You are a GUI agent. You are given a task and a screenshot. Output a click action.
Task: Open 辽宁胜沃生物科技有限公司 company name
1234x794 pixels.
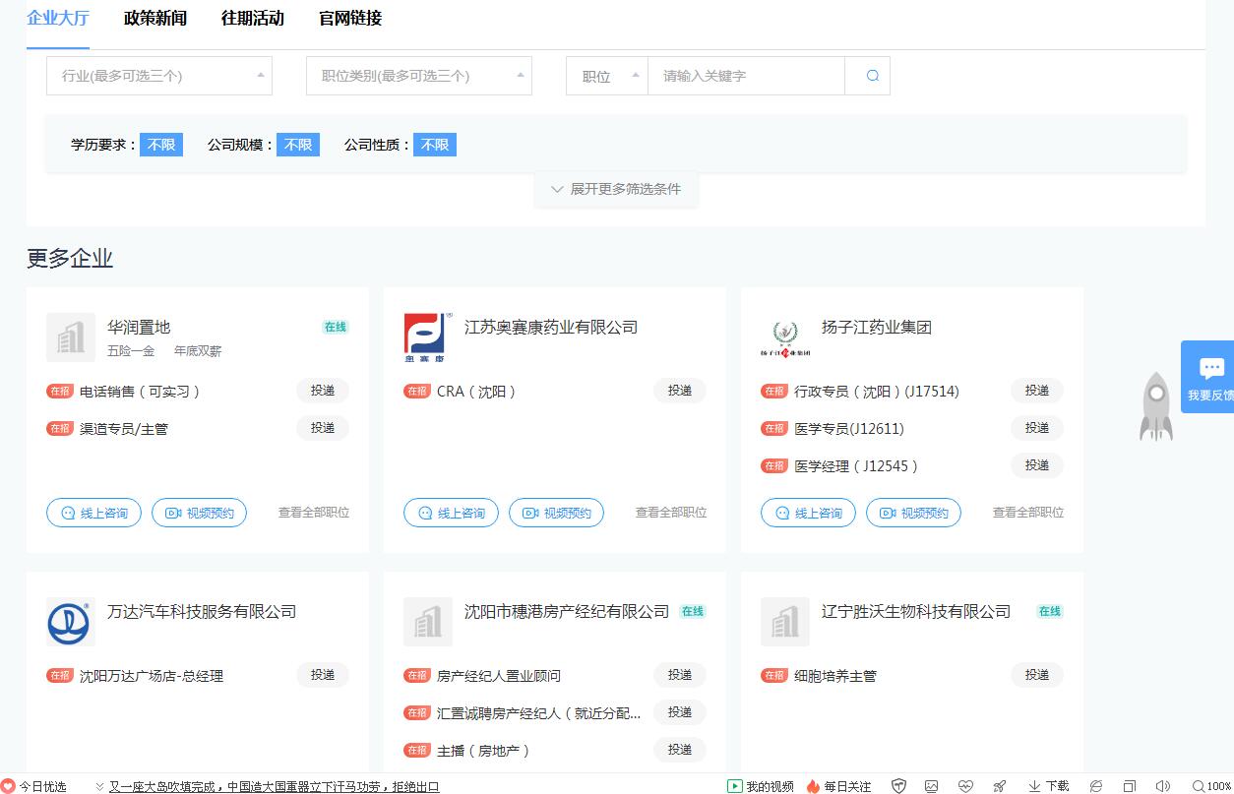coord(916,611)
